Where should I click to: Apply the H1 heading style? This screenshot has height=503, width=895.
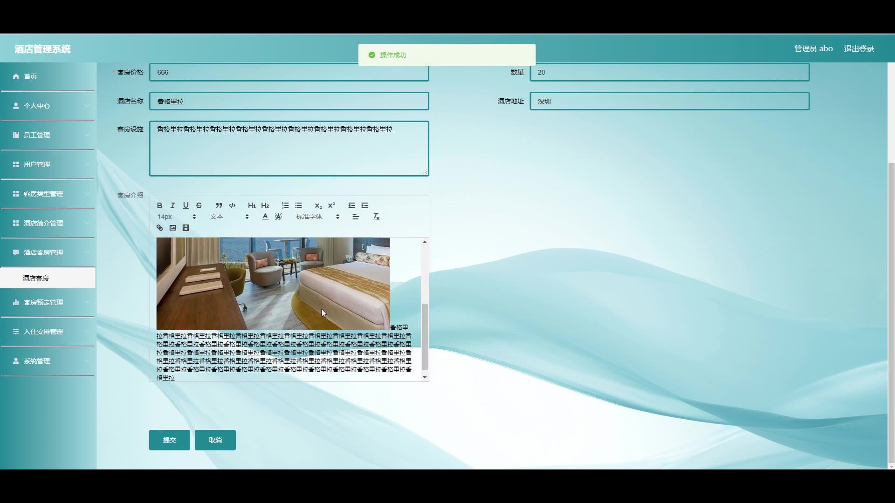point(252,205)
